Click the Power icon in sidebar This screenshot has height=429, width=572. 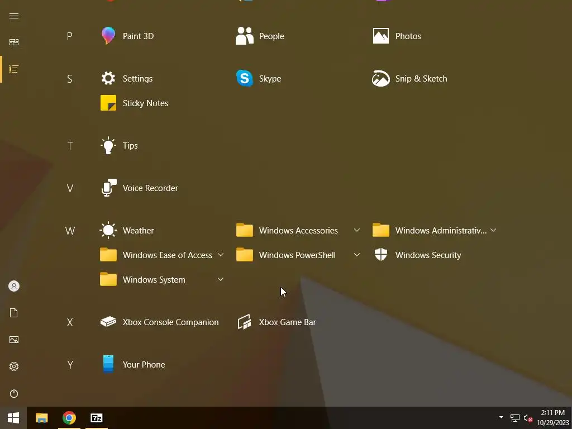click(14, 393)
